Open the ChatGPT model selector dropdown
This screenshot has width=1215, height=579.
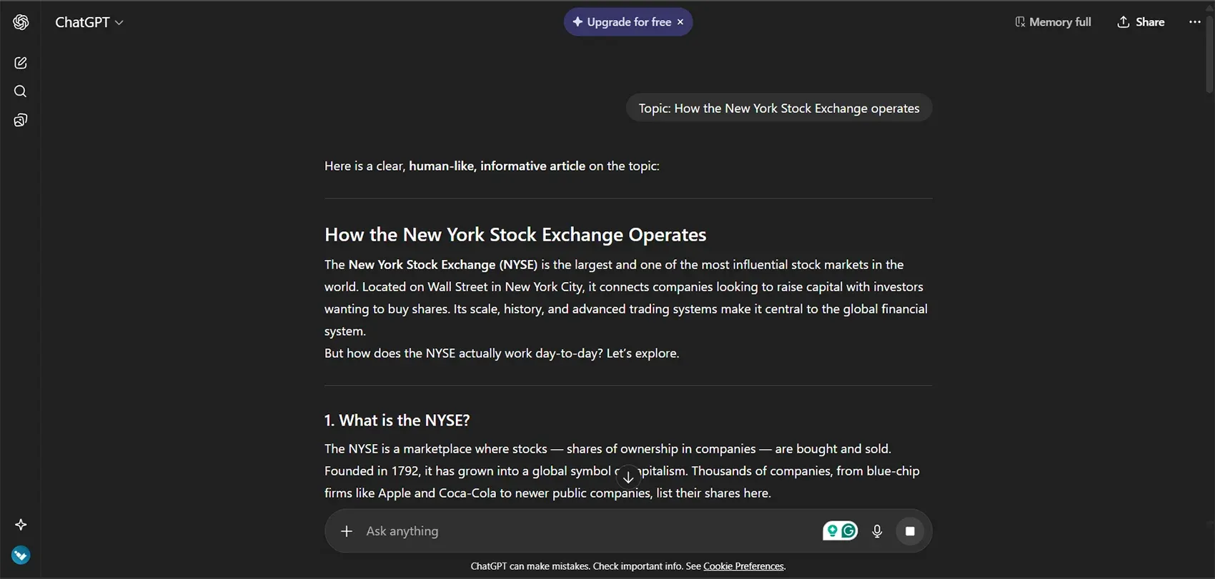[x=89, y=22]
